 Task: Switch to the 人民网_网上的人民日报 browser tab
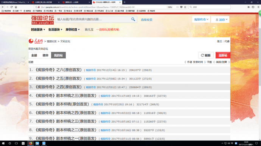coord(45,2)
